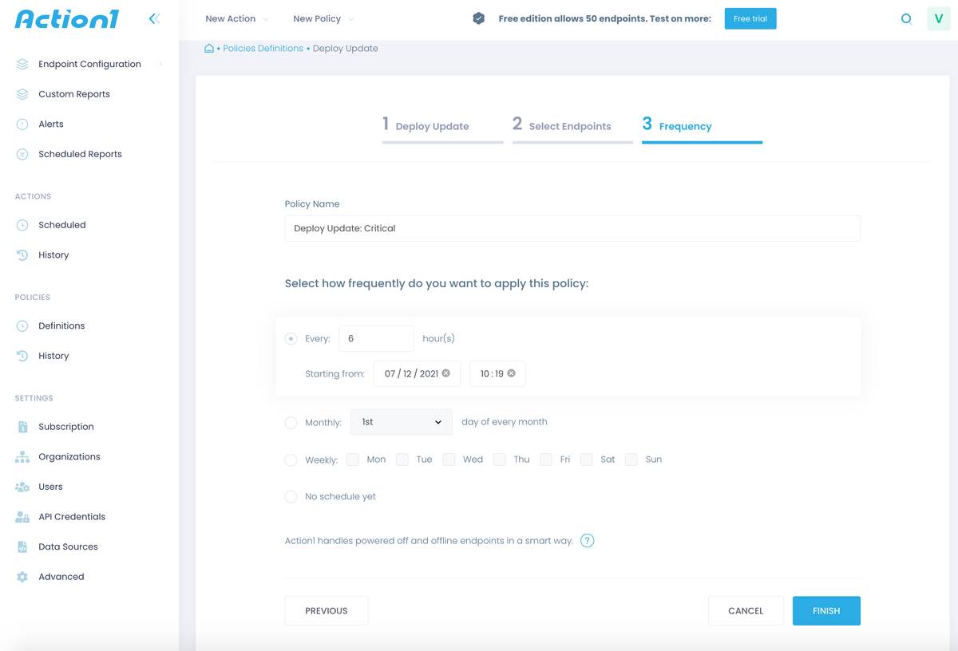Open Custom Reports in sidebar

74,94
